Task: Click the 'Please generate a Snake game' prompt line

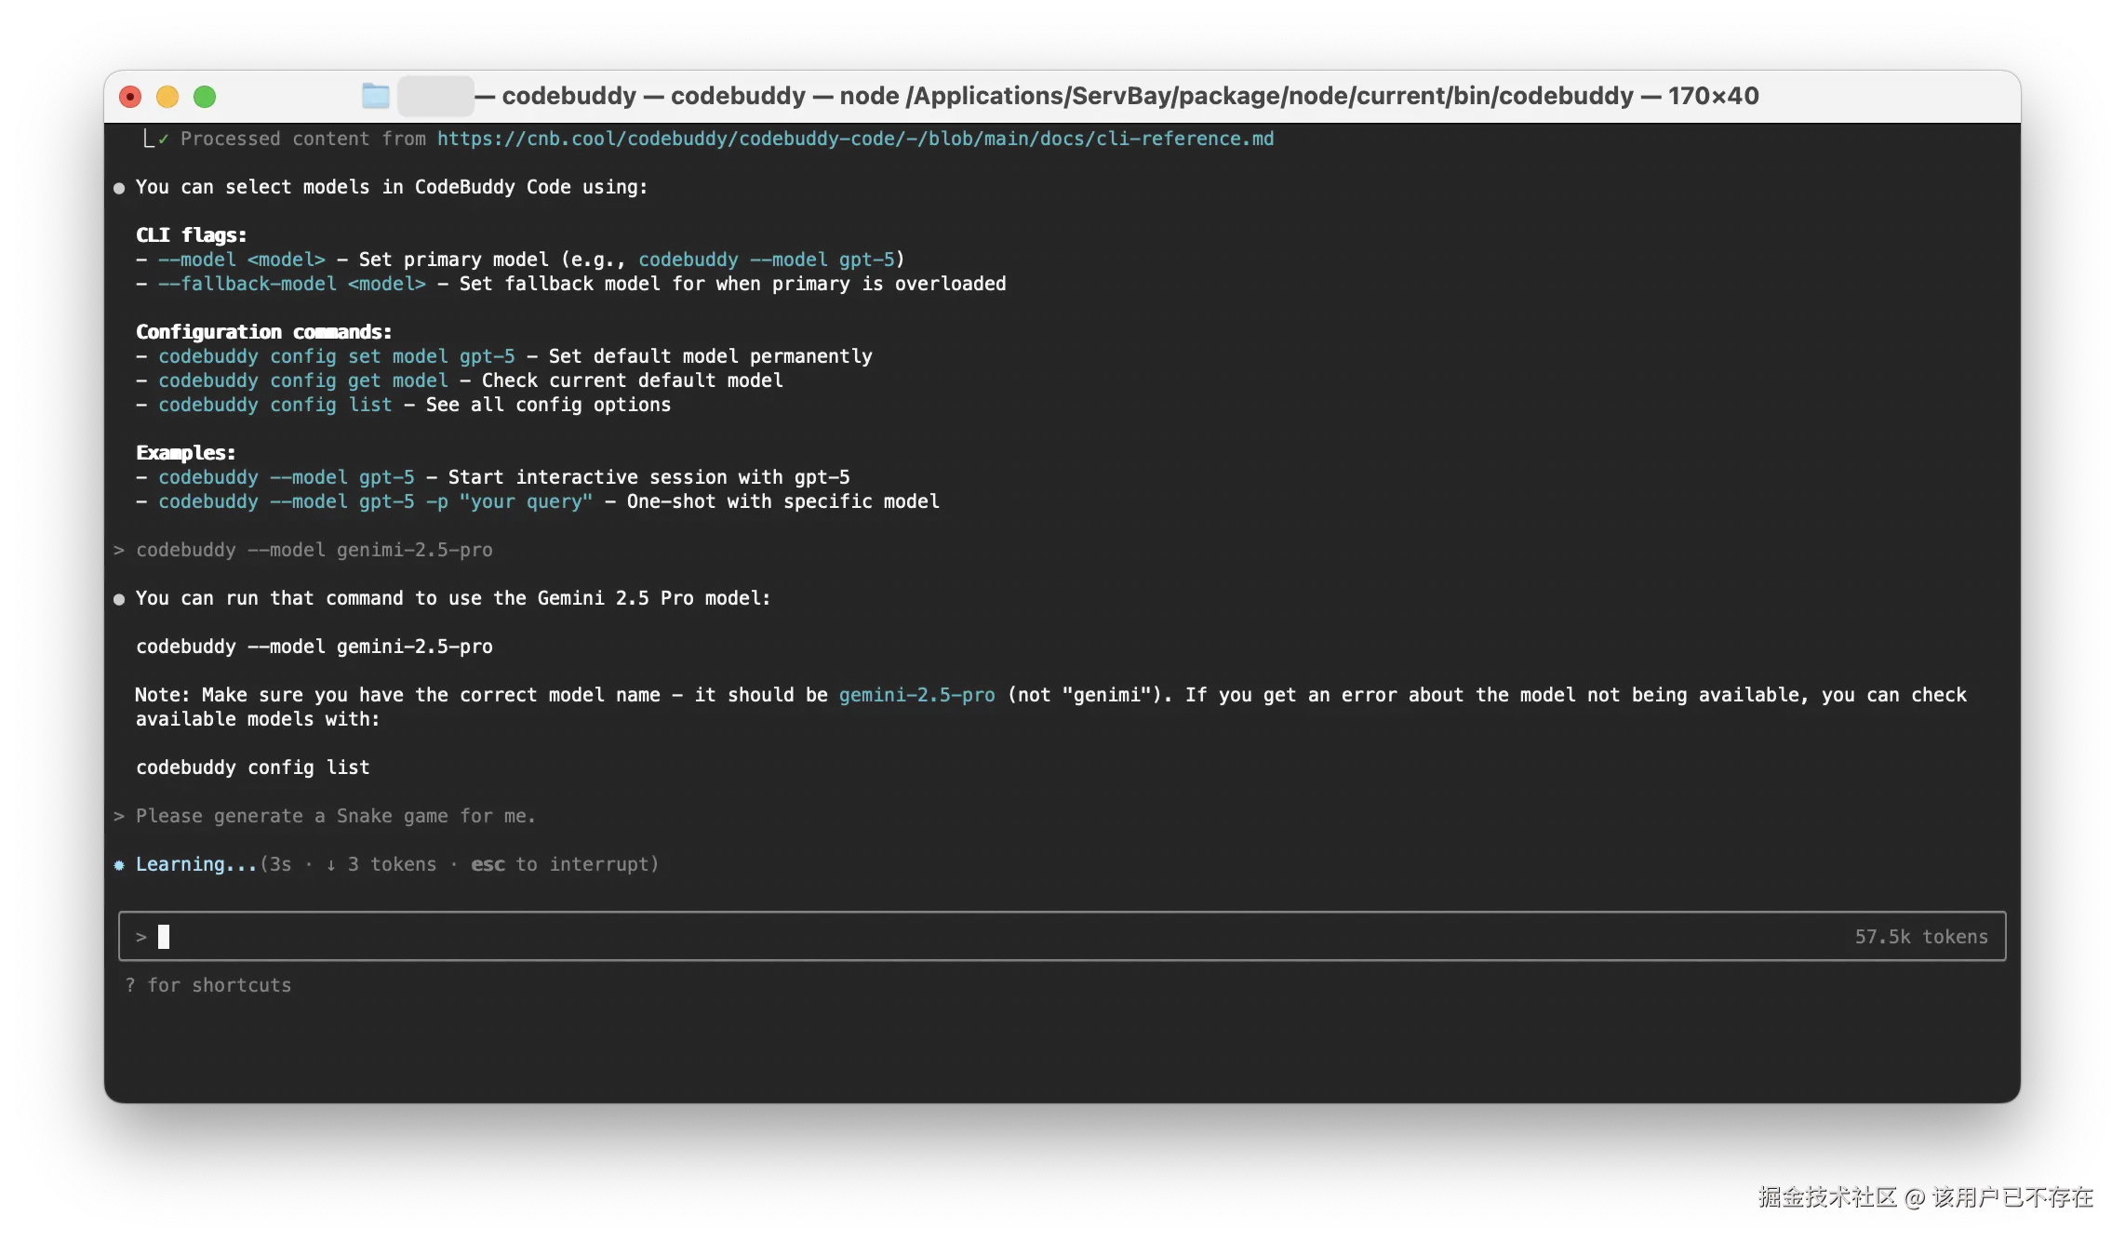Action: (335, 816)
